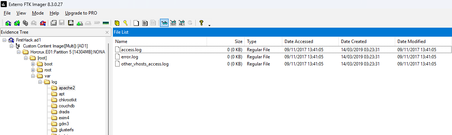Close the Evidence Tree pane

click(x=107, y=32)
